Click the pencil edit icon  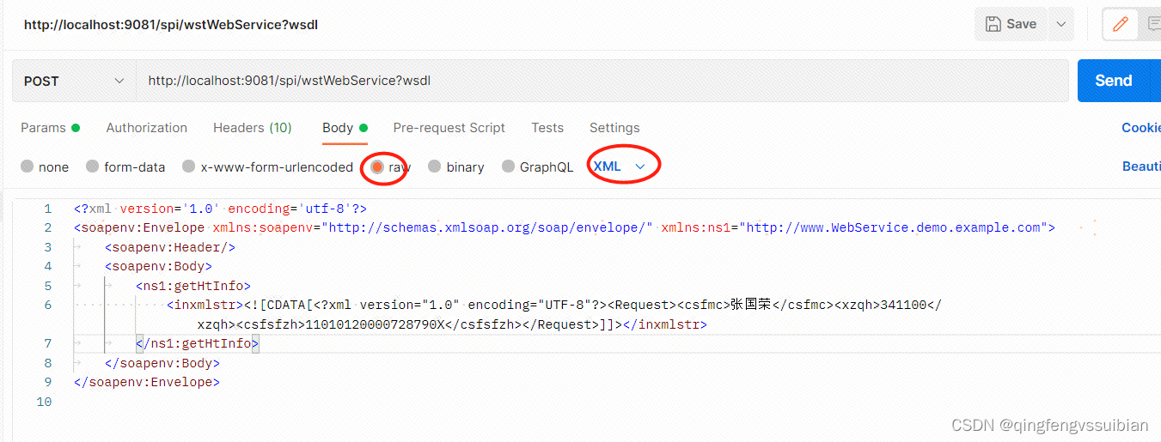[x=1120, y=24]
